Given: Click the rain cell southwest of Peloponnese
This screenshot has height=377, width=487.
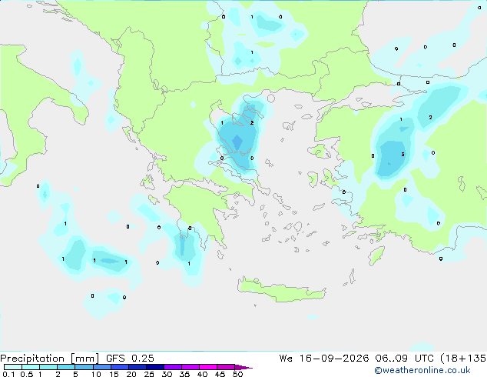Looking at the screenshot, I should pyautogui.click(x=184, y=245).
